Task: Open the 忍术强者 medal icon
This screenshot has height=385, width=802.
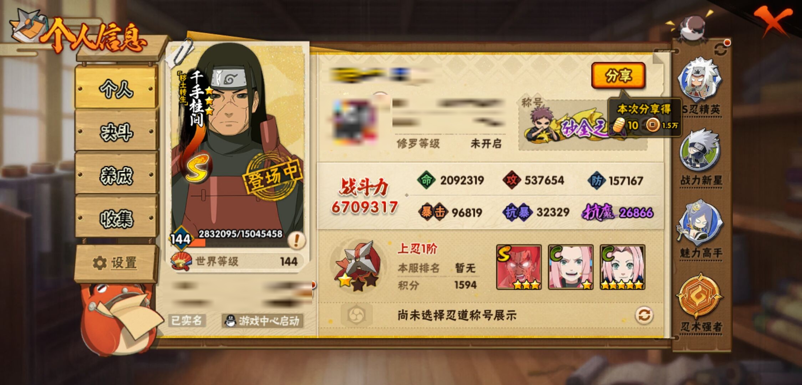Action: (700, 296)
